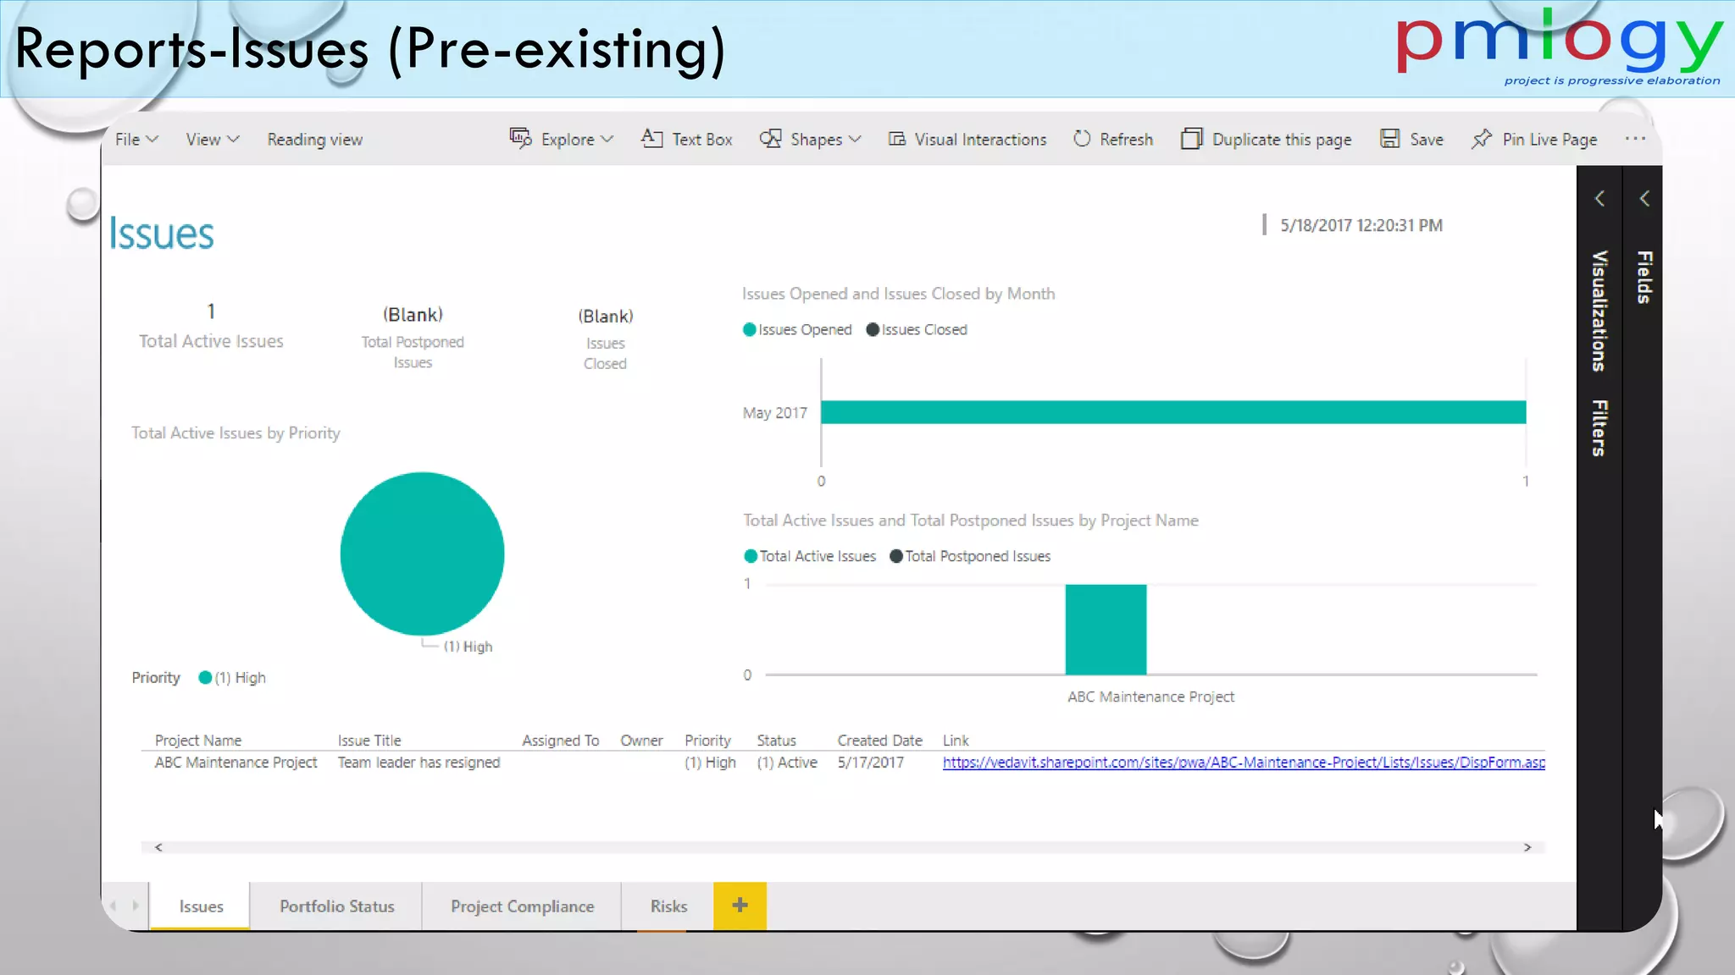Sort by Owner column header
1735x975 pixels.
pyautogui.click(x=641, y=741)
